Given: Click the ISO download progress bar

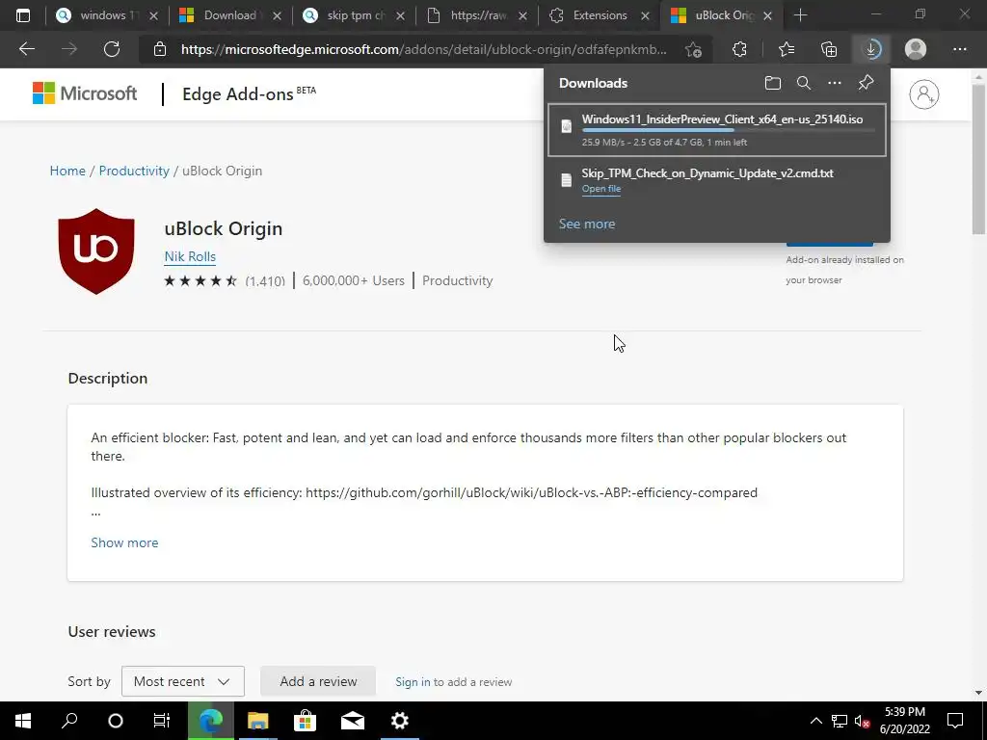Looking at the screenshot, I should pos(728,130).
